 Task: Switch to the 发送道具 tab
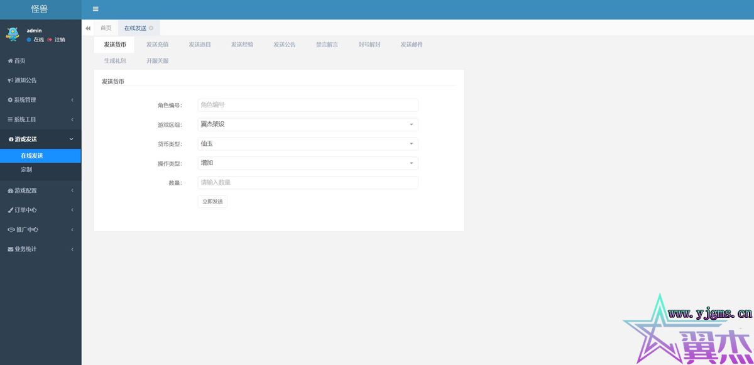200,45
